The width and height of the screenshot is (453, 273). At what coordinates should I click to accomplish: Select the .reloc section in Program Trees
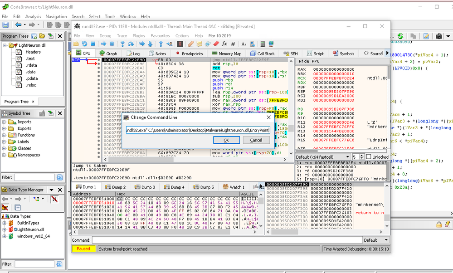(x=31, y=85)
